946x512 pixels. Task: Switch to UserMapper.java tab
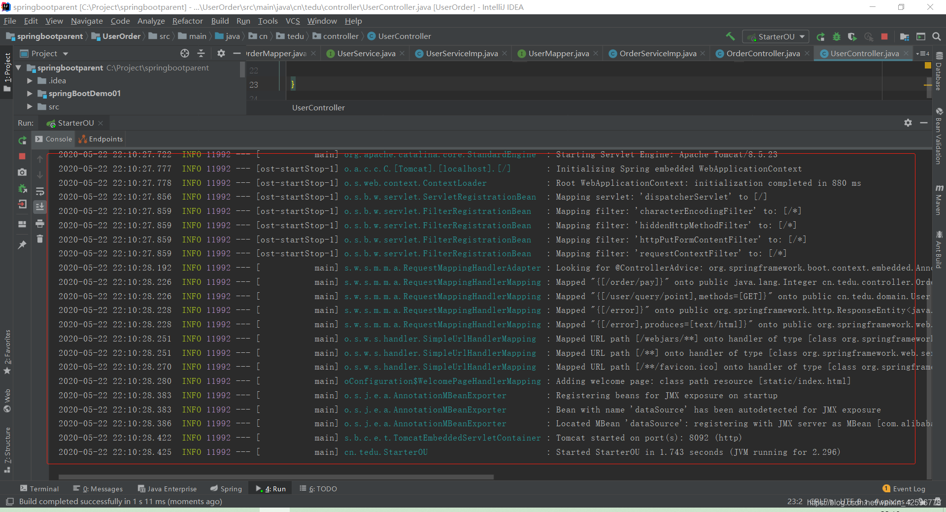(x=558, y=53)
